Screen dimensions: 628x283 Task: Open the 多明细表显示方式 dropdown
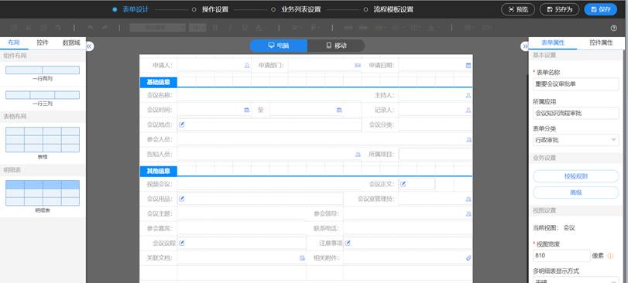(575, 280)
